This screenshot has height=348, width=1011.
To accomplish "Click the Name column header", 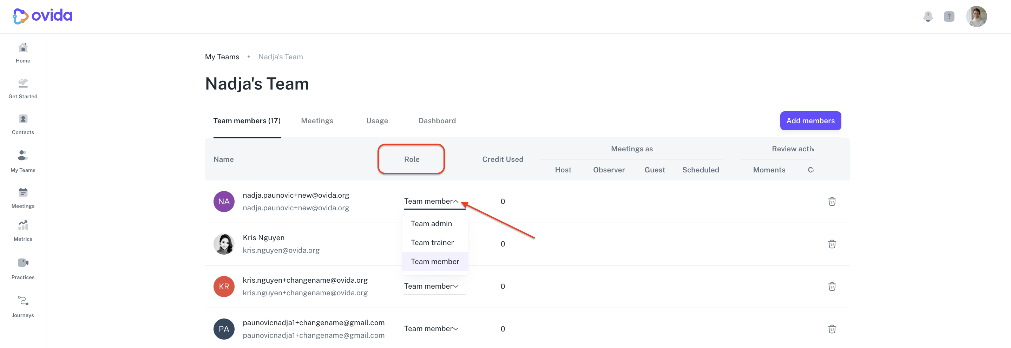I will click(x=223, y=159).
